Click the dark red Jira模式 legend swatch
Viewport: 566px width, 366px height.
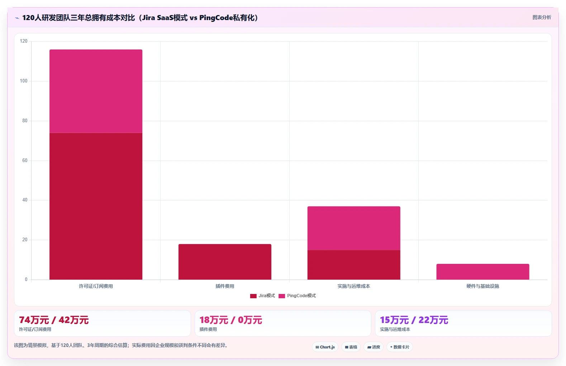tap(253, 296)
